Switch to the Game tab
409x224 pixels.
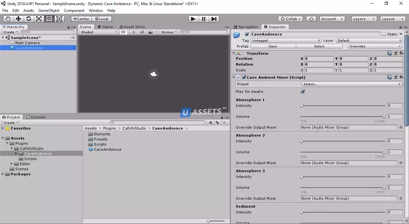pos(105,27)
